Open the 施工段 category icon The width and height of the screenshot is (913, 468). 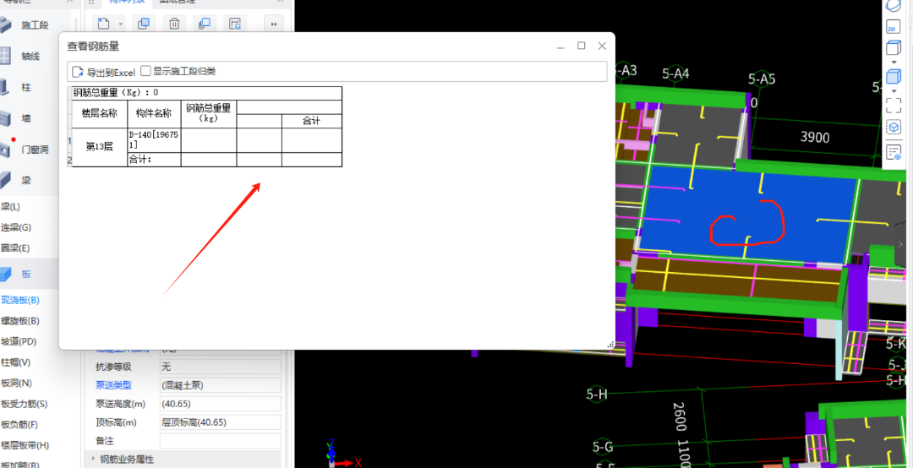pos(5,25)
